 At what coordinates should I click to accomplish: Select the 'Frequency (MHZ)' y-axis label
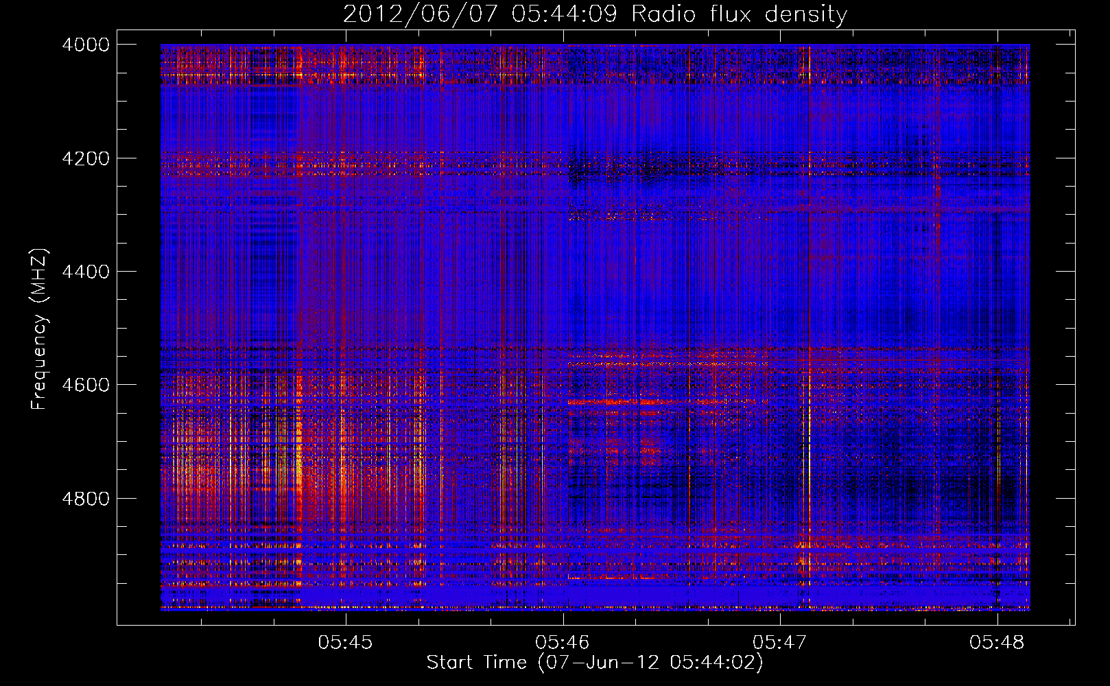tap(40, 329)
